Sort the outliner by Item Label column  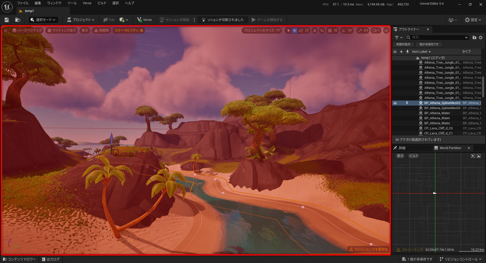435,51
